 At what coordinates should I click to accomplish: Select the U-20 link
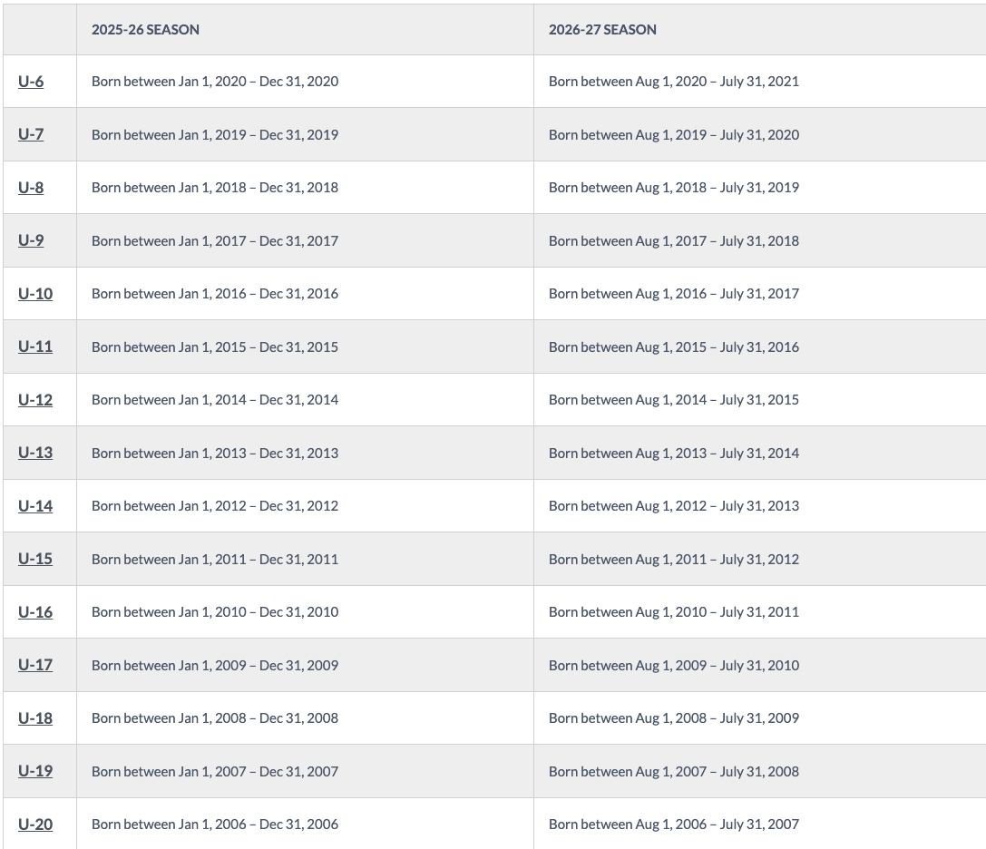coord(35,825)
